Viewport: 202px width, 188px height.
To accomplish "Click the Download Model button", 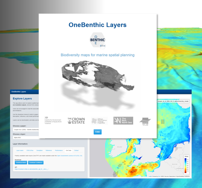I will pos(21,163).
